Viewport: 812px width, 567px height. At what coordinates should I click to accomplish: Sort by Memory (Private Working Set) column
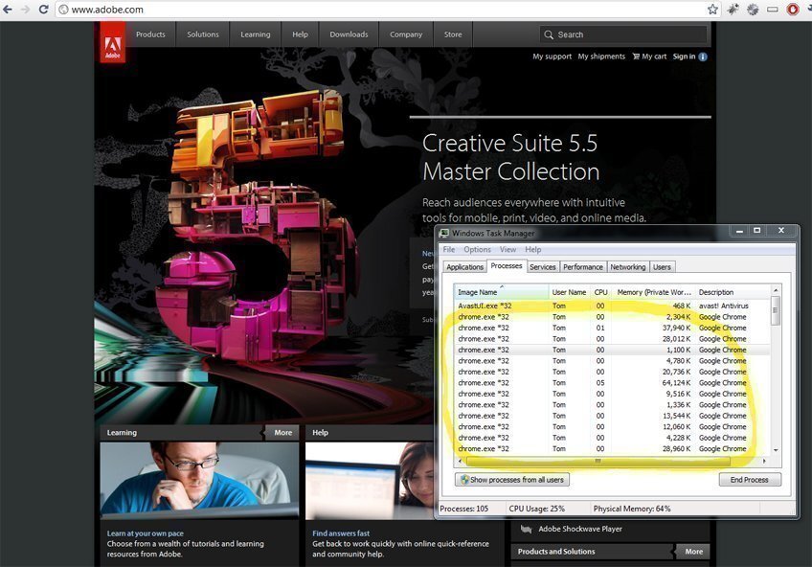pyautogui.click(x=654, y=292)
